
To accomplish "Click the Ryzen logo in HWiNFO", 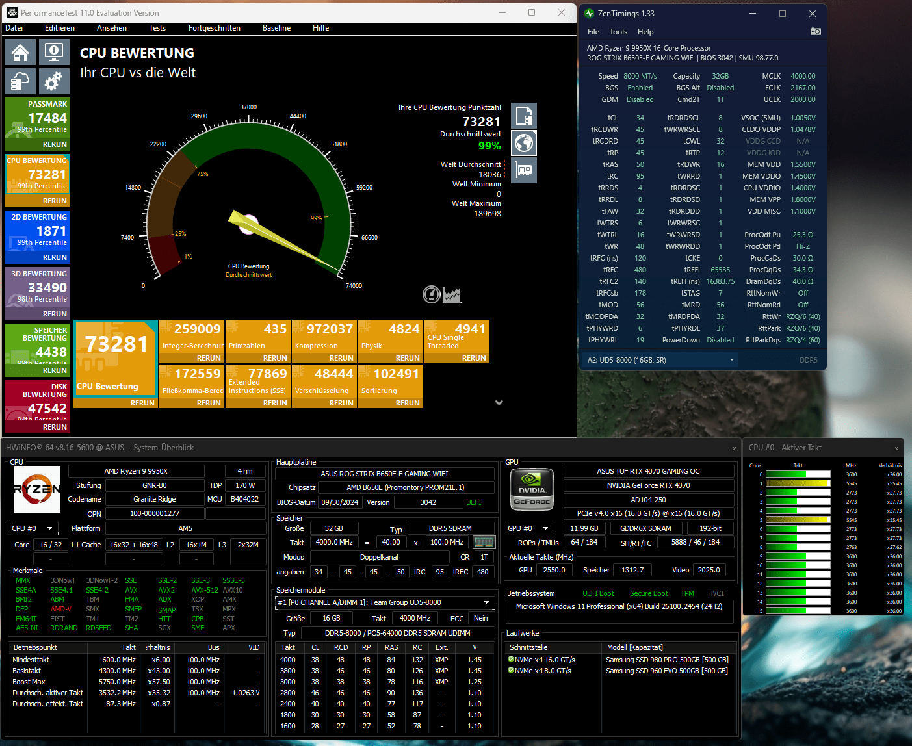I will (x=37, y=489).
